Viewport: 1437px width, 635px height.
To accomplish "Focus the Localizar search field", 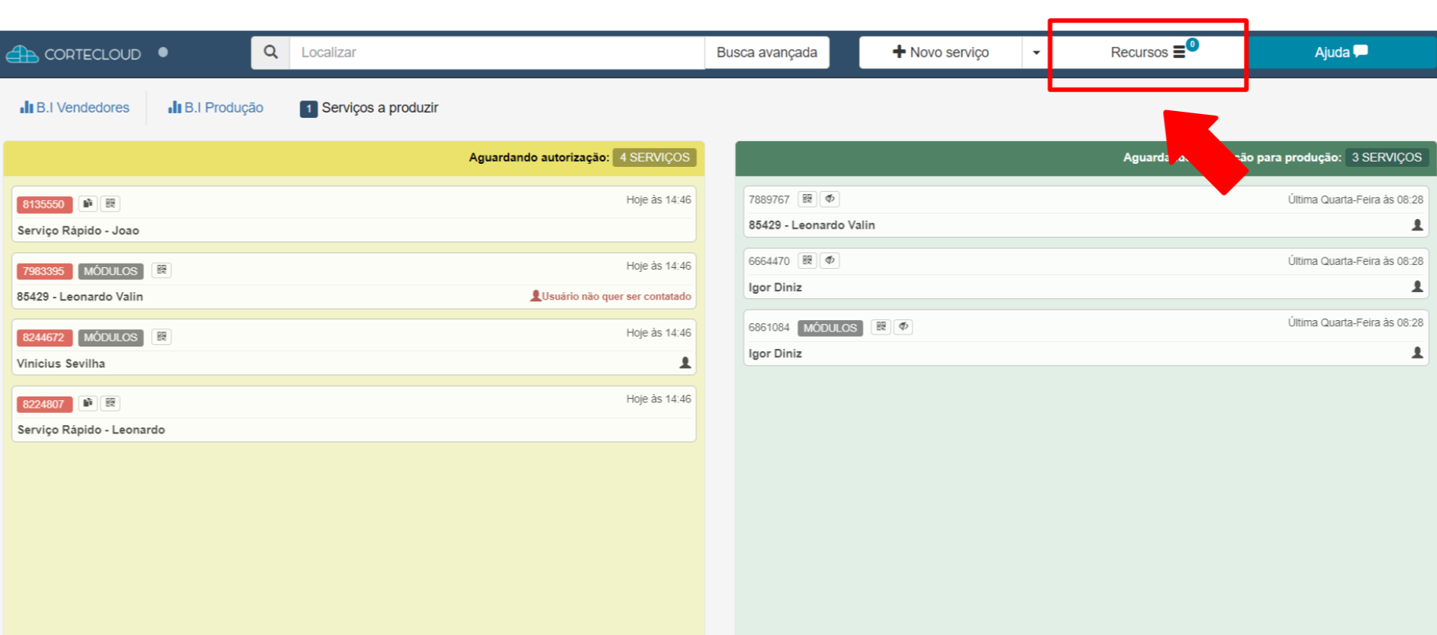I will click(497, 52).
